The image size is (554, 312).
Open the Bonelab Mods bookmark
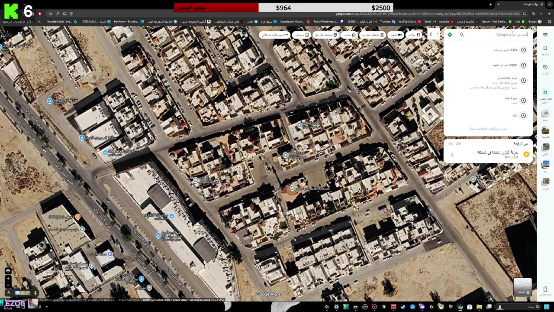[62, 22]
